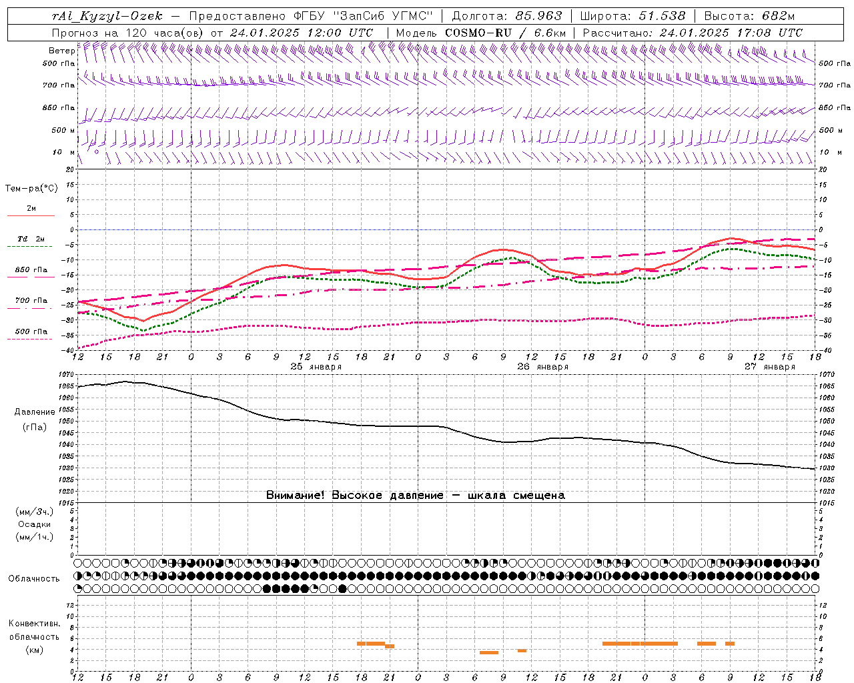The height and width of the screenshot is (683, 854).
Task: Click the Облачность row label
Action: click(x=34, y=578)
